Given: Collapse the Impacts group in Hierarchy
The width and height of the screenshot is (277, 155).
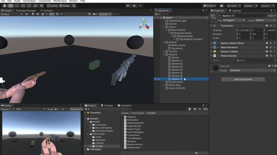Looking at the screenshot, I should coord(164,55).
